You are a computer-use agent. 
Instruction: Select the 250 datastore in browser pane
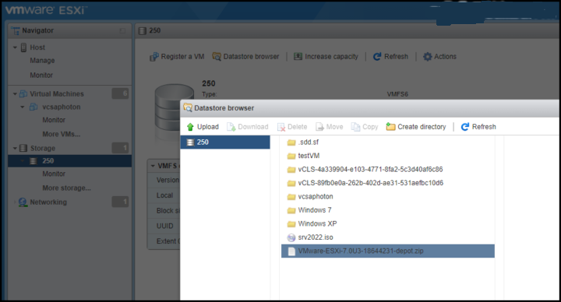[x=225, y=142]
